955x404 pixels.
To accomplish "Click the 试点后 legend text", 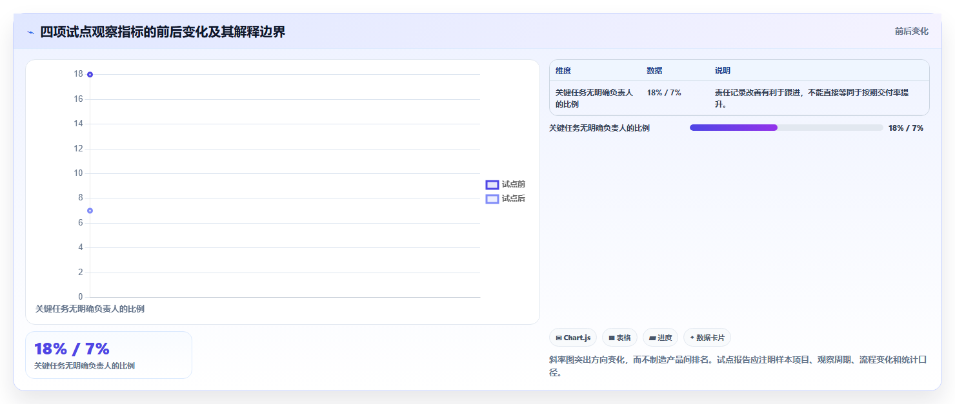I will click(514, 198).
